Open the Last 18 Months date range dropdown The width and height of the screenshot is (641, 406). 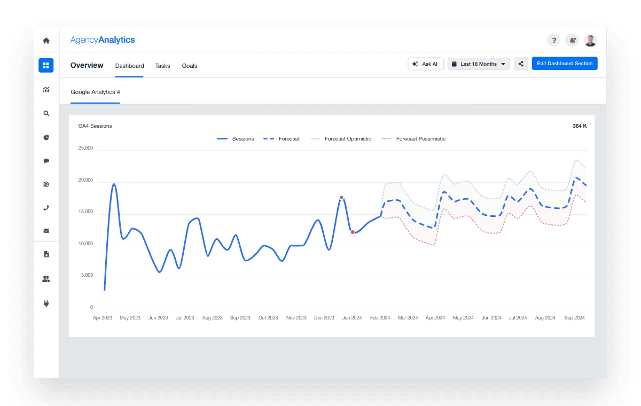(478, 63)
